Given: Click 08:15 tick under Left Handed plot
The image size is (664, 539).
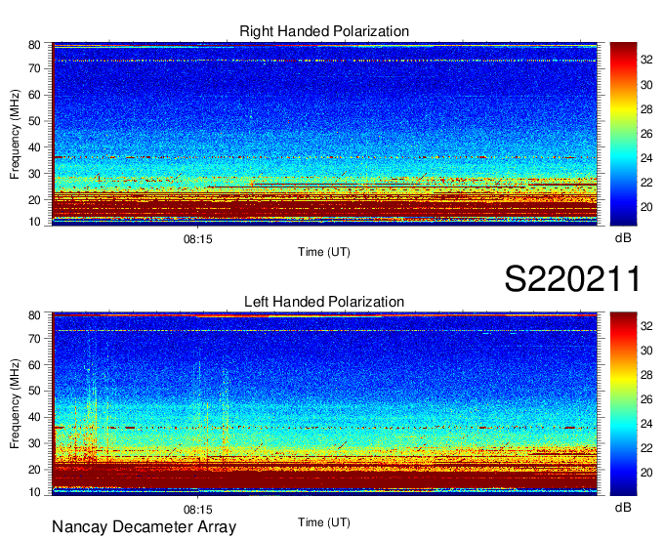Looking at the screenshot, I should (198, 509).
